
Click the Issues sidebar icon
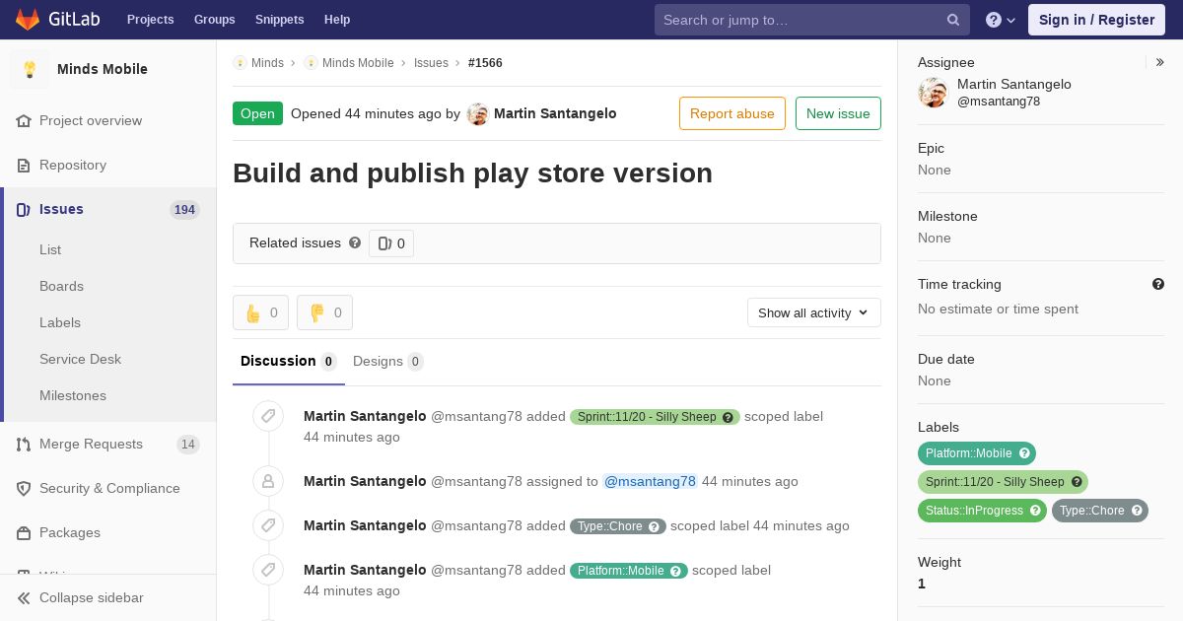(x=24, y=210)
